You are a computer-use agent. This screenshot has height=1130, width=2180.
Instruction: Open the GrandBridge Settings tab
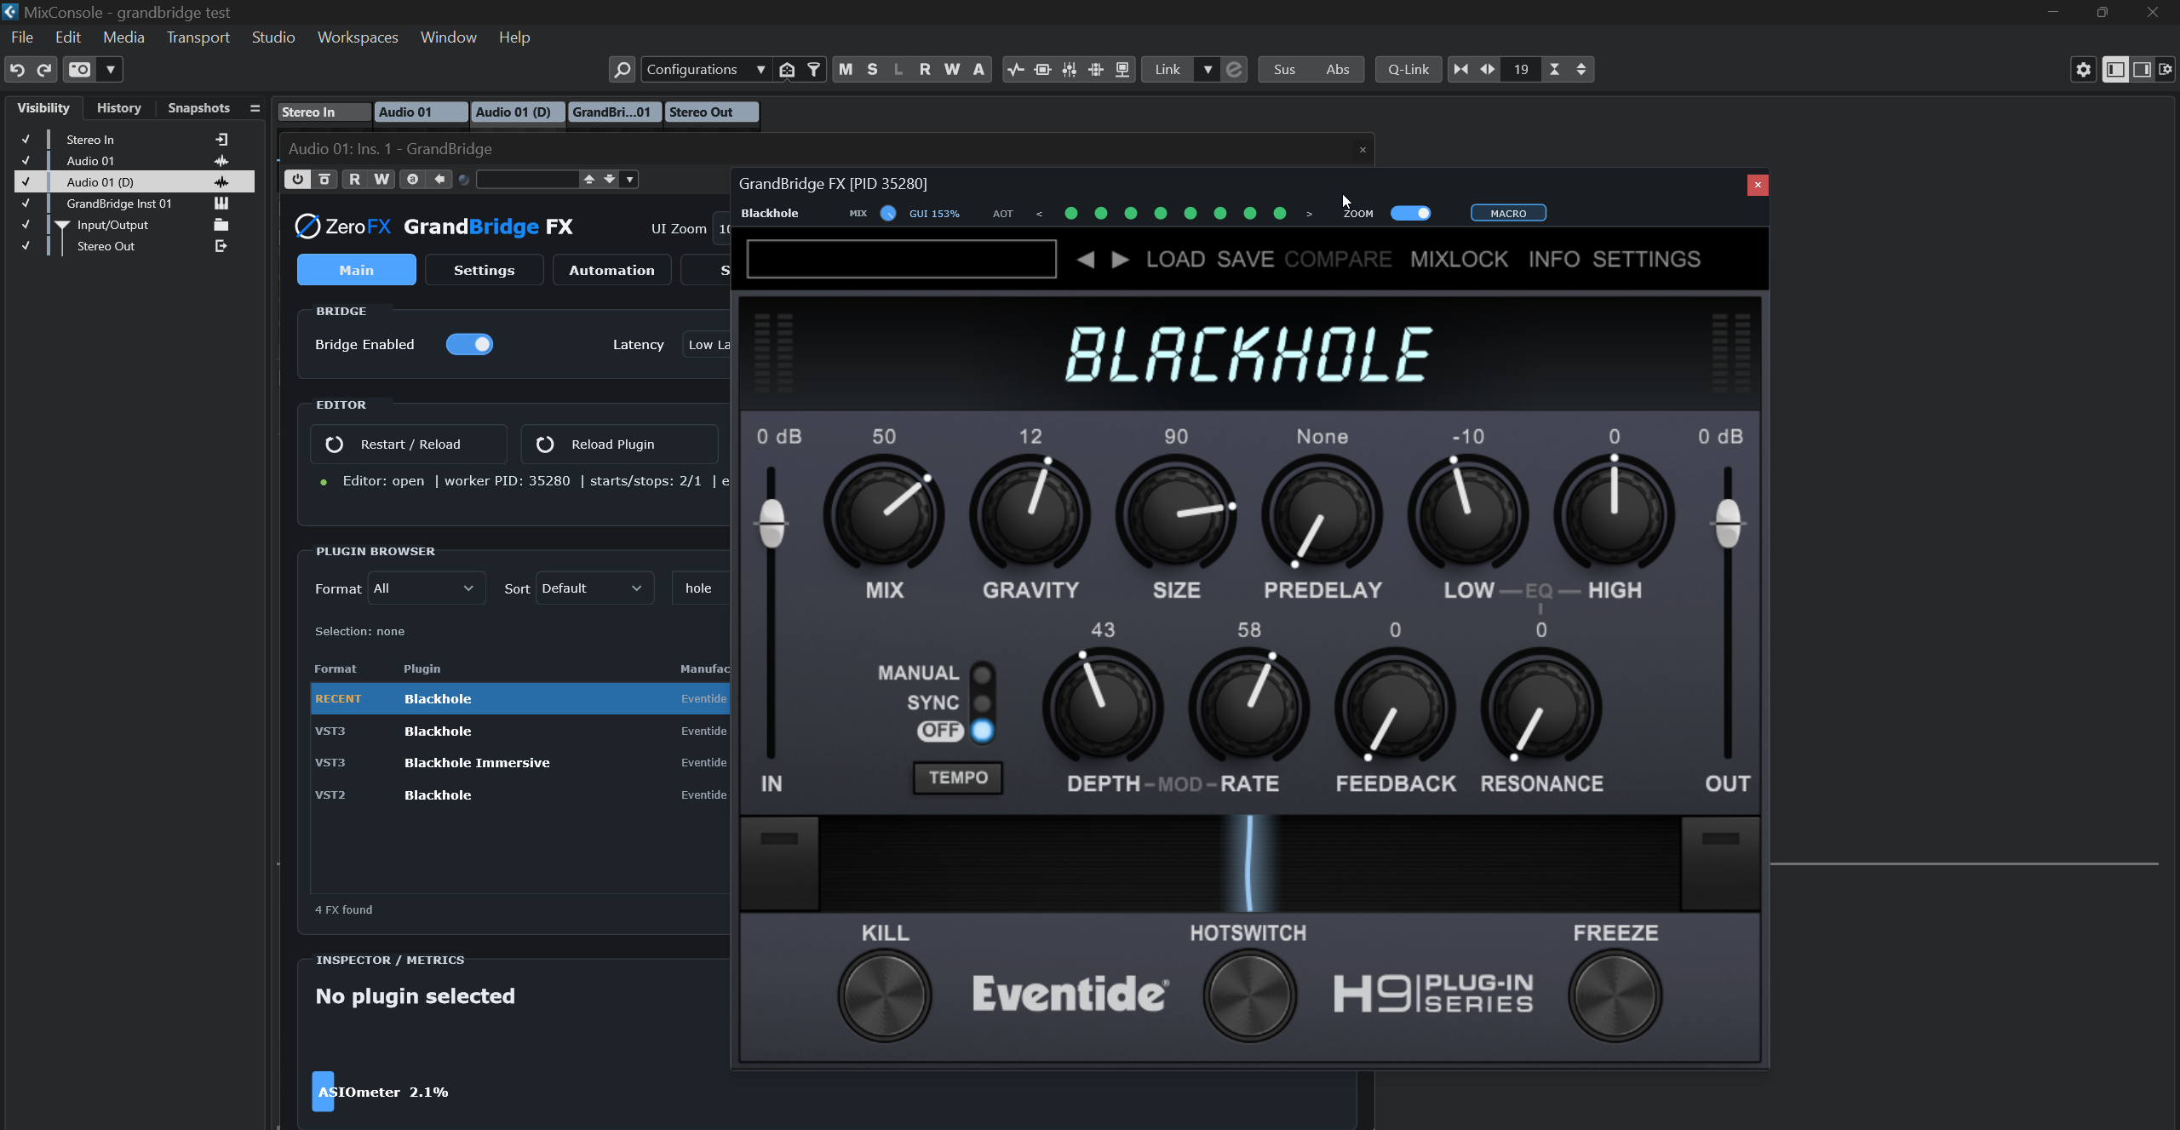tap(485, 270)
